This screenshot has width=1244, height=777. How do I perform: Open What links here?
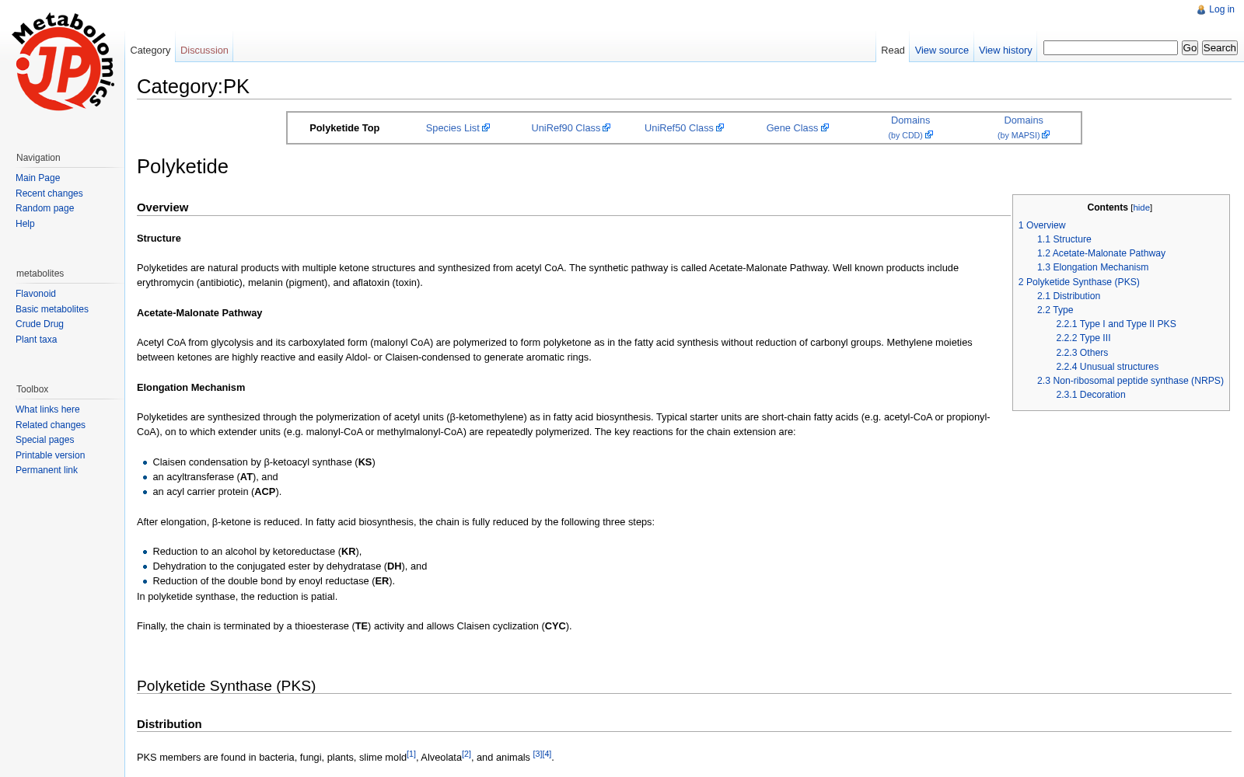coord(47,409)
